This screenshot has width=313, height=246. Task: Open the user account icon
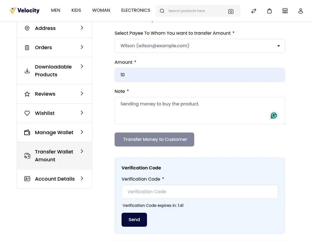[x=301, y=11]
